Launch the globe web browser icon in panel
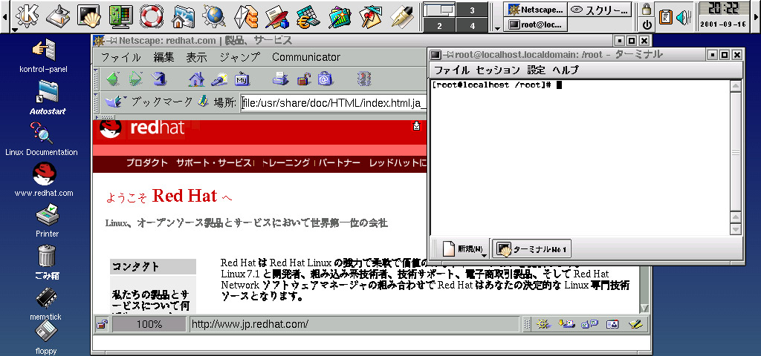761x356 pixels. click(213, 16)
